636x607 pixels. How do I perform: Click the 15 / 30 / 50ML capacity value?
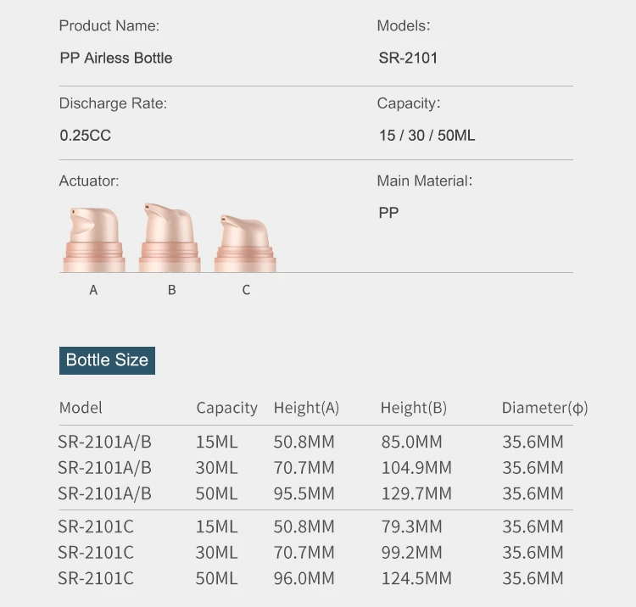[x=427, y=135]
